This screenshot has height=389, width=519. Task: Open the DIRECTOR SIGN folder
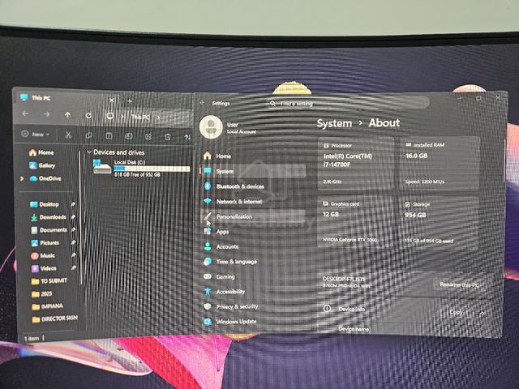[x=55, y=318]
